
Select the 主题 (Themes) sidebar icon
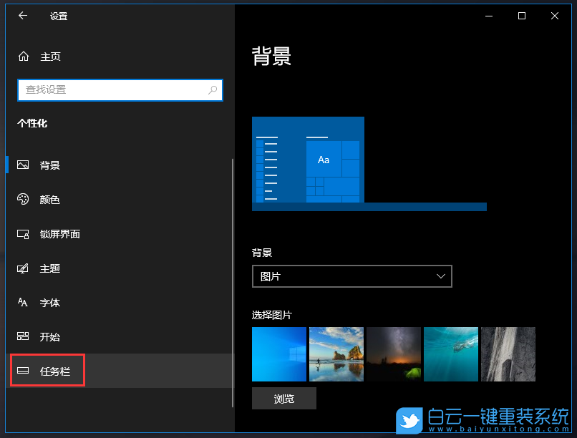[23, 268]
